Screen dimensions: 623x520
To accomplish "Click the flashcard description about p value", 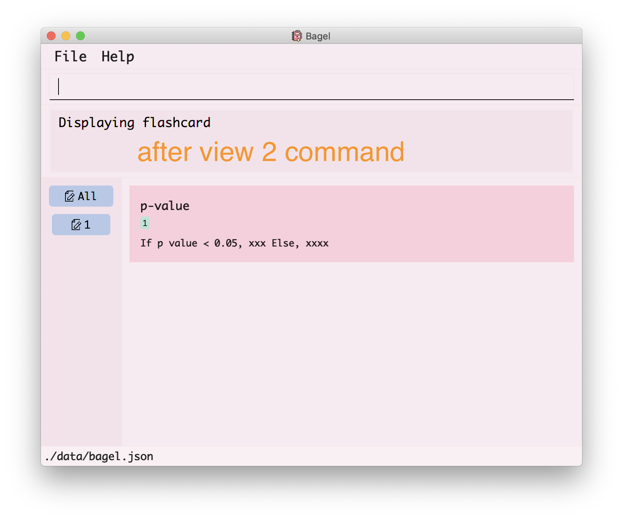I will point(234,243).
